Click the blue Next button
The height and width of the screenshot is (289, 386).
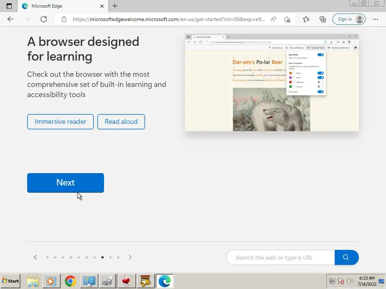click(66, 183)
